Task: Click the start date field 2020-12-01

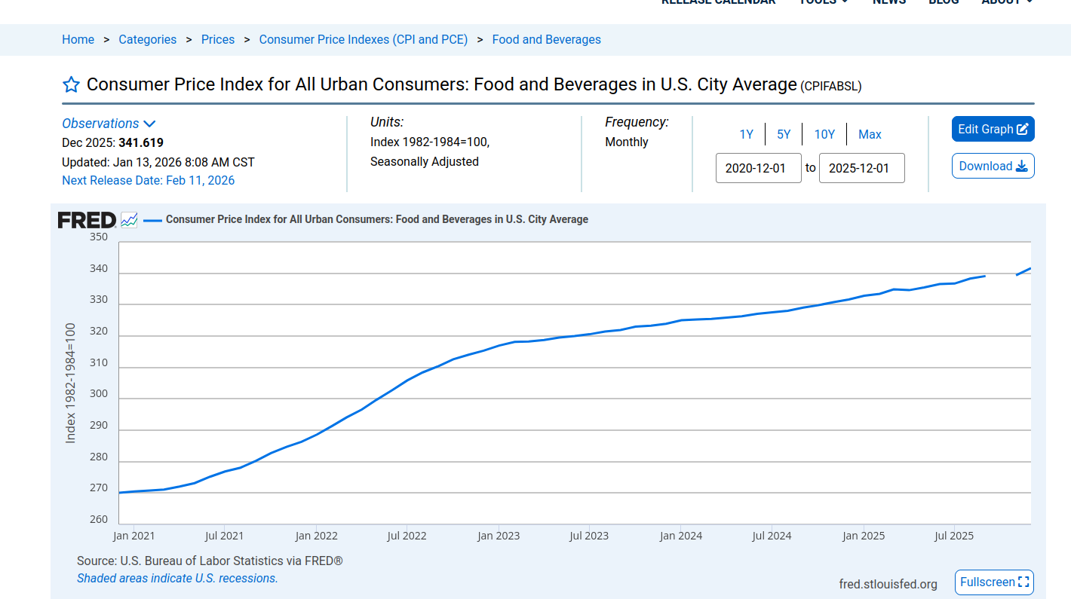Action: (x=759, y=168)
